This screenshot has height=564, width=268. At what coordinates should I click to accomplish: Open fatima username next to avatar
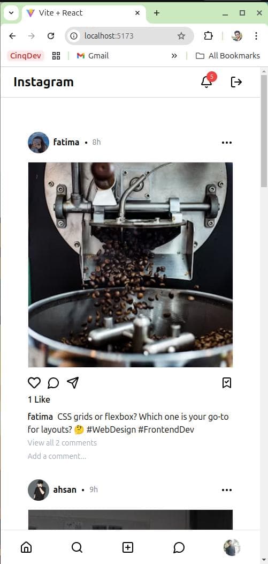[x=66, y=142]
